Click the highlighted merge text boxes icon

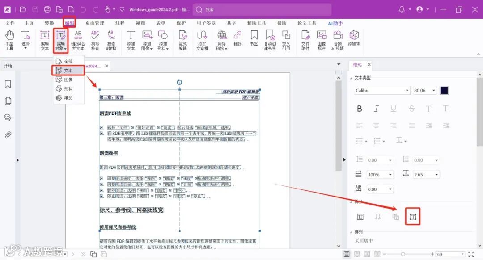pyautogui.click(x=413, y=217)
